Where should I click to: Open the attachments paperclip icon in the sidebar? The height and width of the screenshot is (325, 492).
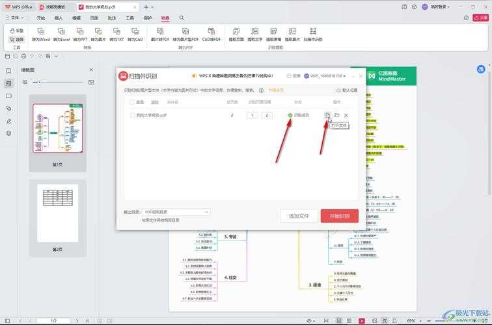tap(9, 109)
